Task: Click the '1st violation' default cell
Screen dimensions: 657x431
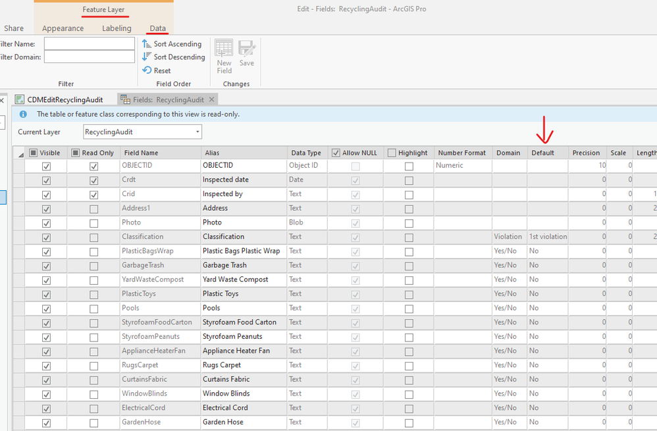Action: pyautogui.click(x=548, y=237)
